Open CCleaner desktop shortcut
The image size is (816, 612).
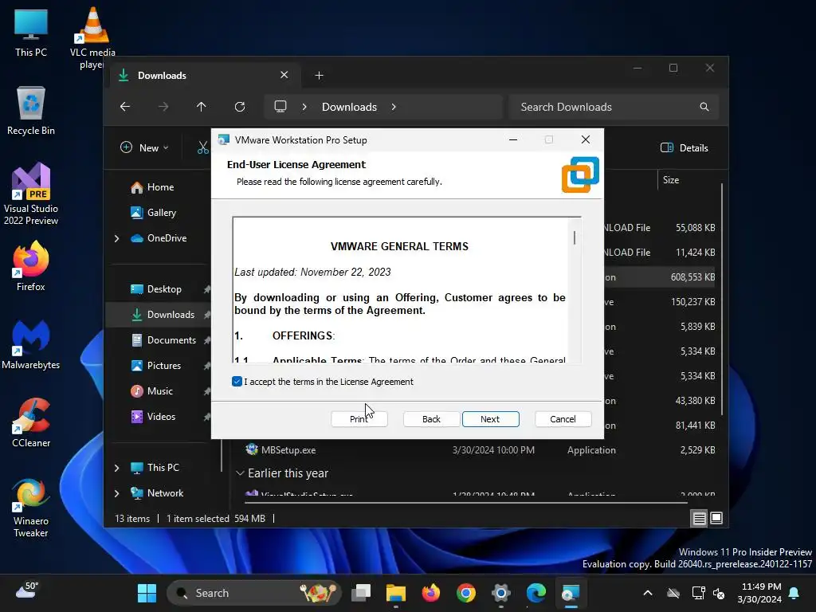click(x=31, y=422)
